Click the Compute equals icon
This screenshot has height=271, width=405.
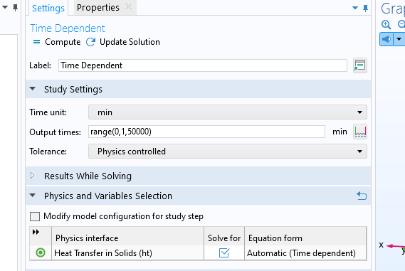pyautogui.click(x=37, y=41)
